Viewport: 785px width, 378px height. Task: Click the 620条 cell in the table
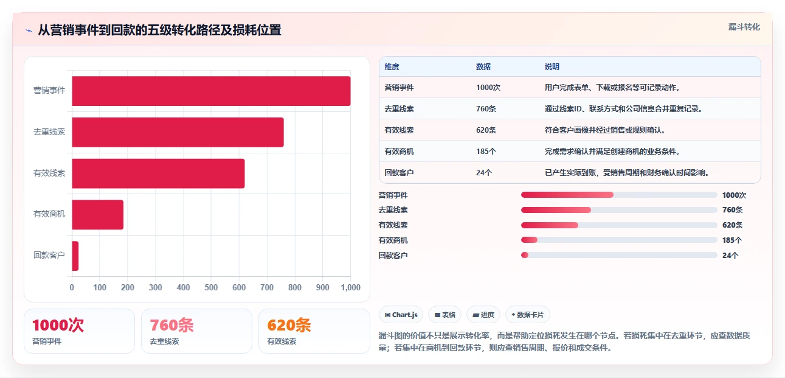486,130
